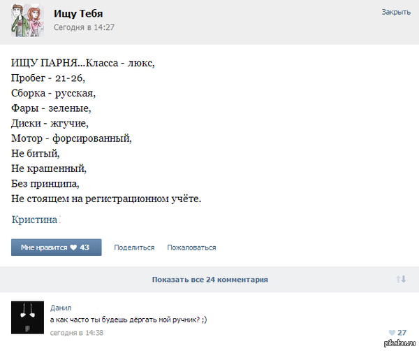Open the Ищу Тебя group avatar

tap(27, 20)
